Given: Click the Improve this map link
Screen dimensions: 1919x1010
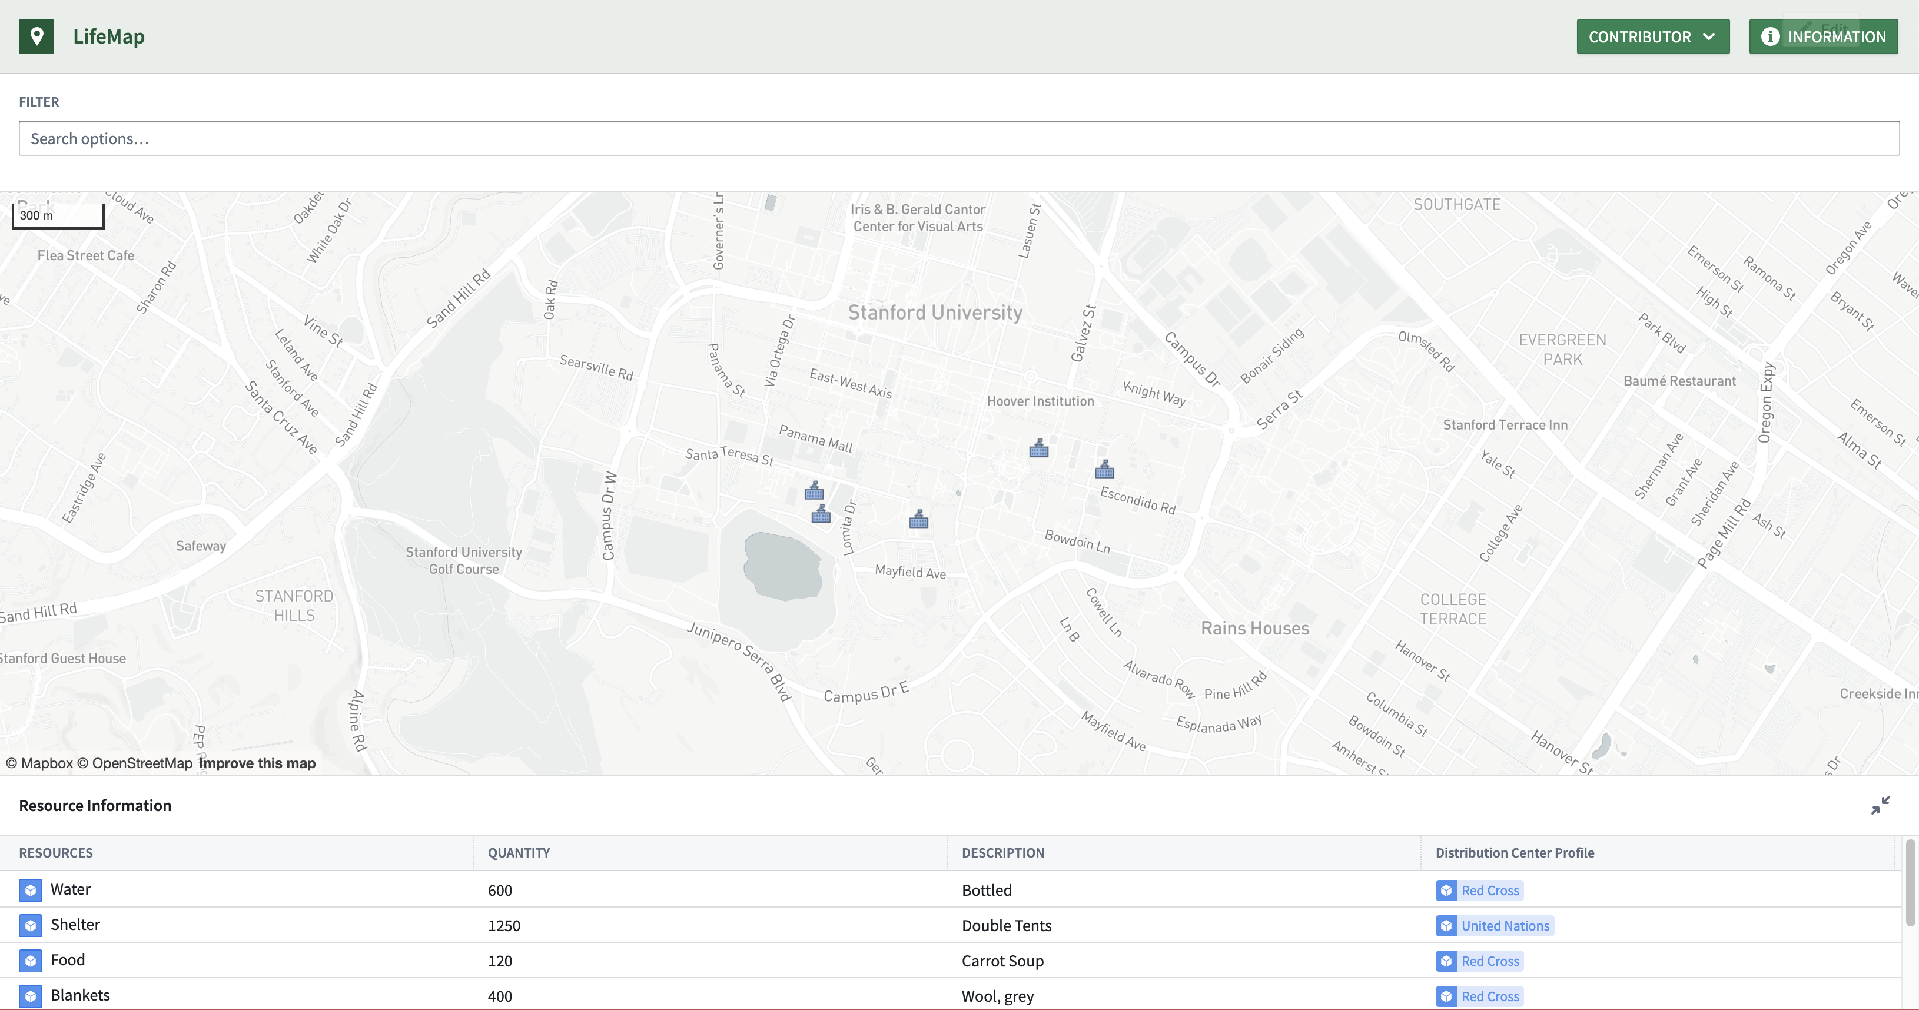Looking at the screenshot, I should point(257,763).
